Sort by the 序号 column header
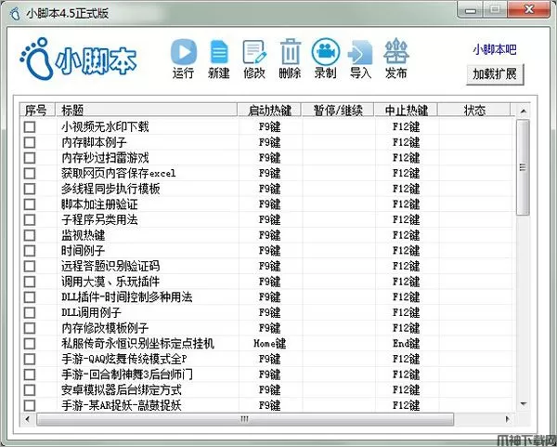 click(x=37, y=110)
